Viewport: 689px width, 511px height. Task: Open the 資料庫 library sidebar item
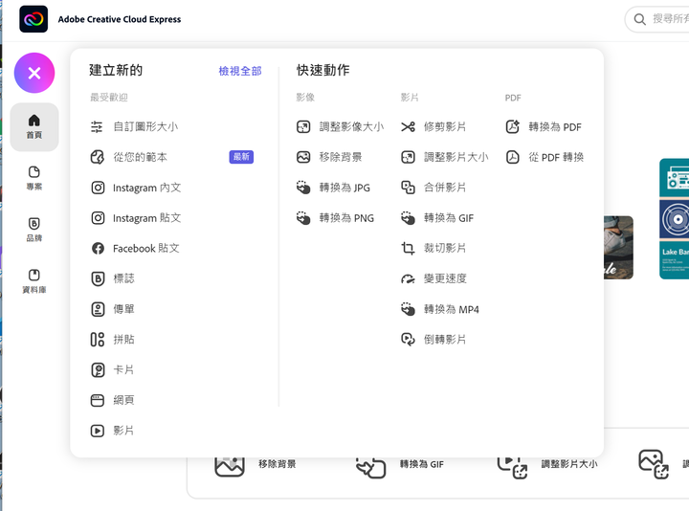tap(34, 281)
